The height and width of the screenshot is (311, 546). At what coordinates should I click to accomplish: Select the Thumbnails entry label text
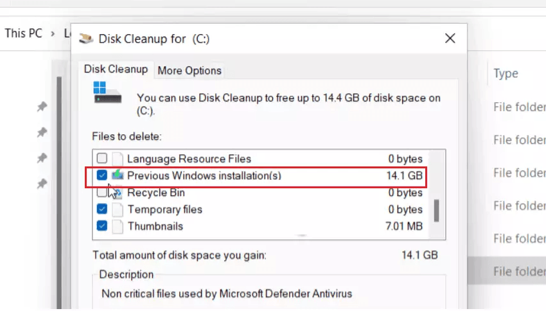click(155, 226)
